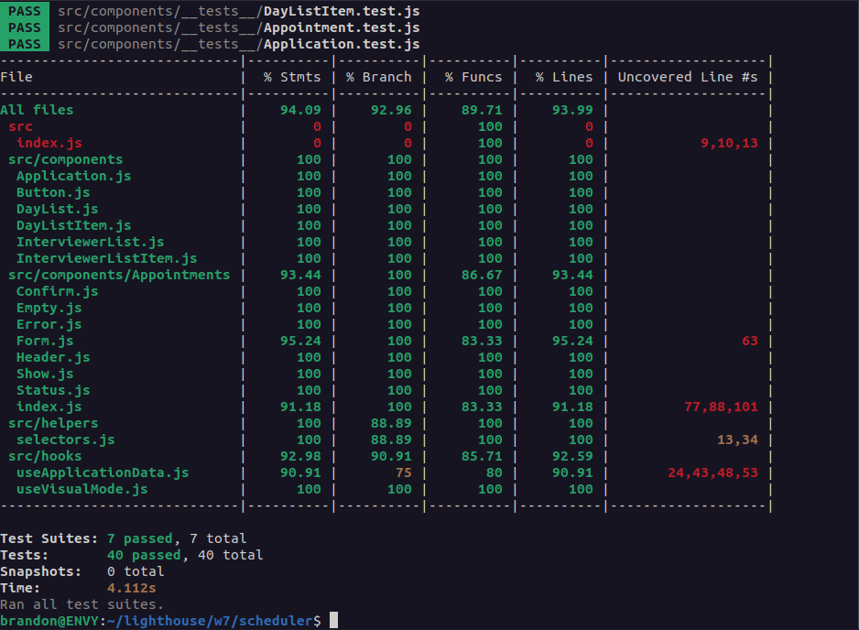Click the Time value 4.112s
The width and height of the screenshot is (859, 630).
tap(132, 588)
